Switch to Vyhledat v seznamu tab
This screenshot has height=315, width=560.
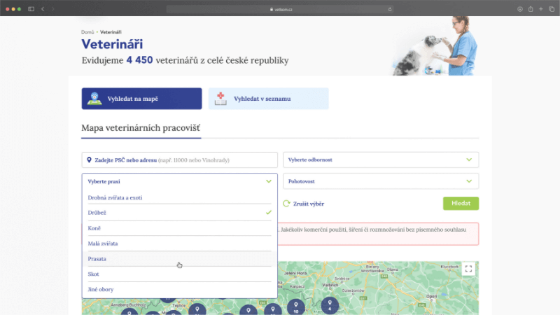click(x=268, y=99)
